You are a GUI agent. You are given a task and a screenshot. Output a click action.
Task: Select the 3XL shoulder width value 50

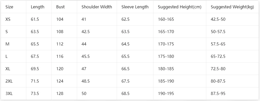click(x=84, y=94)
